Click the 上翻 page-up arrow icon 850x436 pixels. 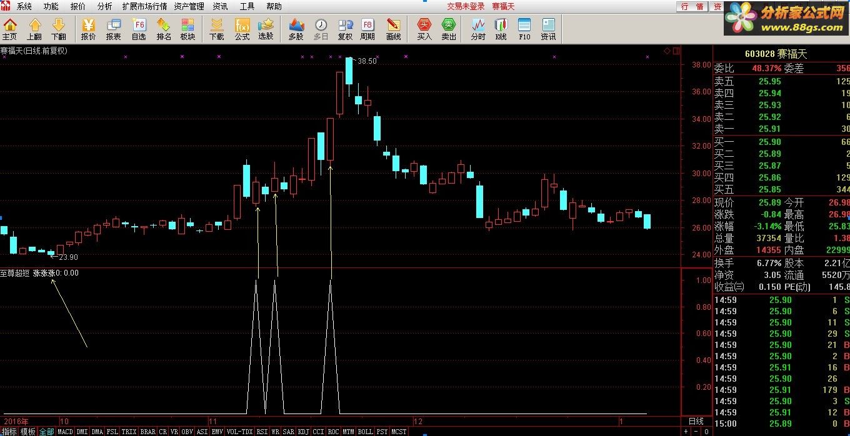tap(34, 29)
